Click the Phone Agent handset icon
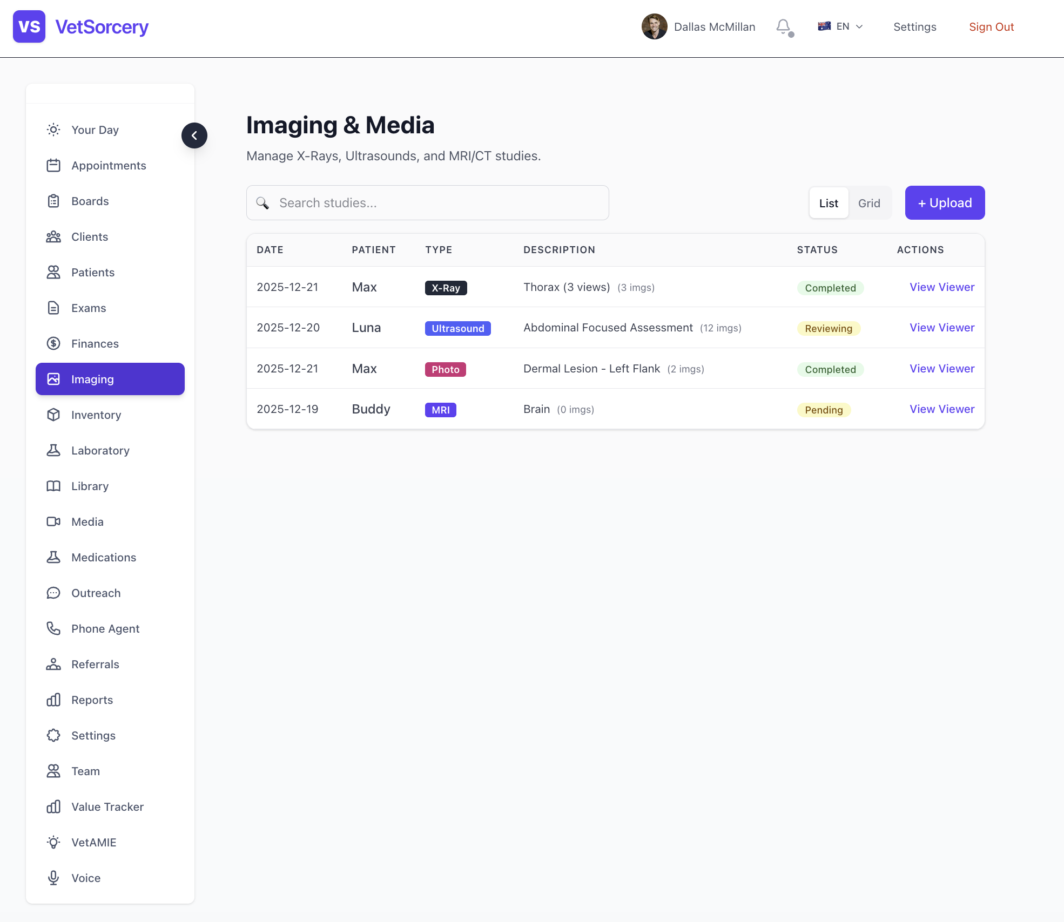The image size is (1064, 922). tap(53, 629)
